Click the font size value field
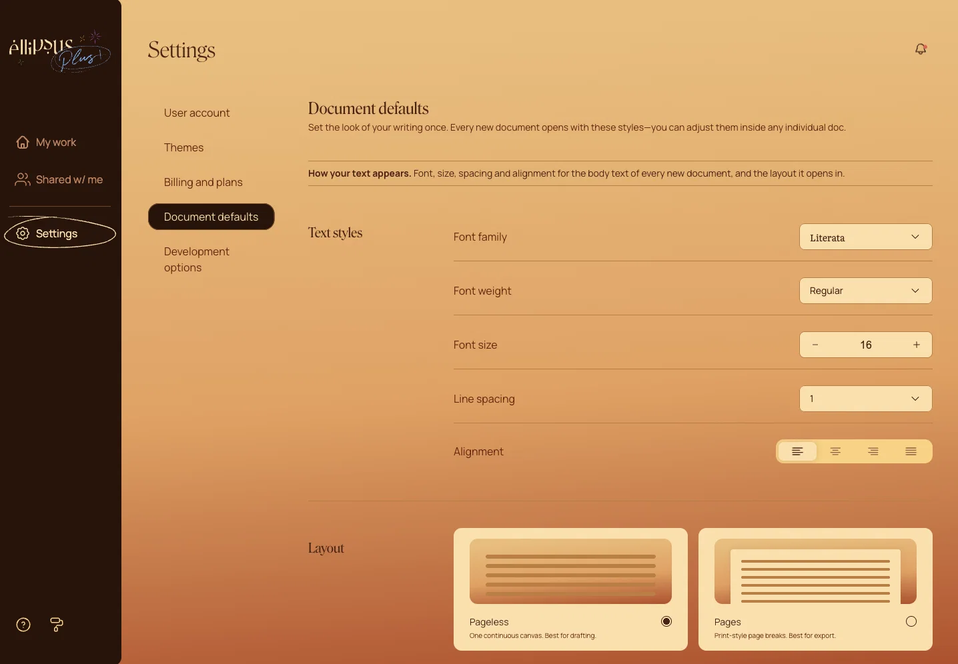Screen dimensions: 958x664 866,345
